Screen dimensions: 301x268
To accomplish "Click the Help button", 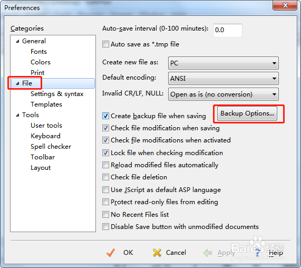I will point(270,253).
